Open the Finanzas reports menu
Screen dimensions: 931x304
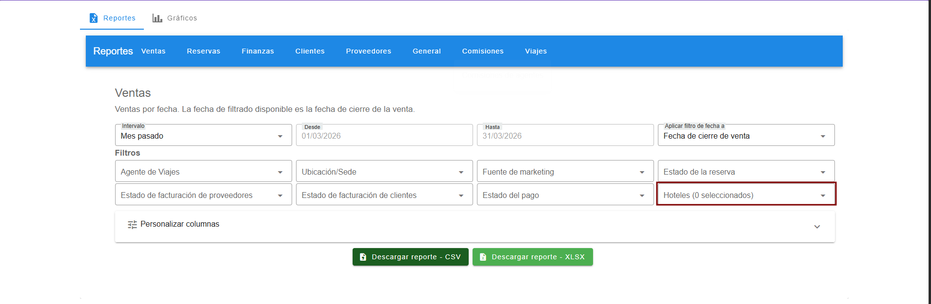tap(258, 51)
